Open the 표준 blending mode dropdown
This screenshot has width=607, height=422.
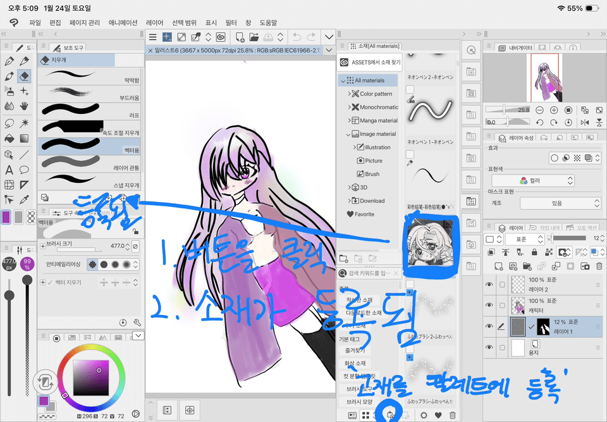[x=525, y=239]
